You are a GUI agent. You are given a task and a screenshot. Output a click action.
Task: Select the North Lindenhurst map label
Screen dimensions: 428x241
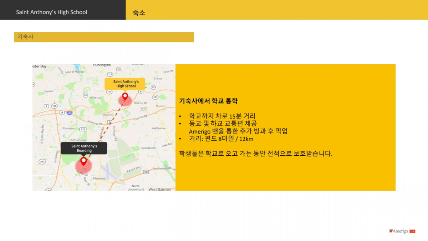point(136,188)
